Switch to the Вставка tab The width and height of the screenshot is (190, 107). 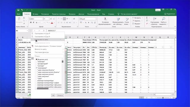point(36,14)
